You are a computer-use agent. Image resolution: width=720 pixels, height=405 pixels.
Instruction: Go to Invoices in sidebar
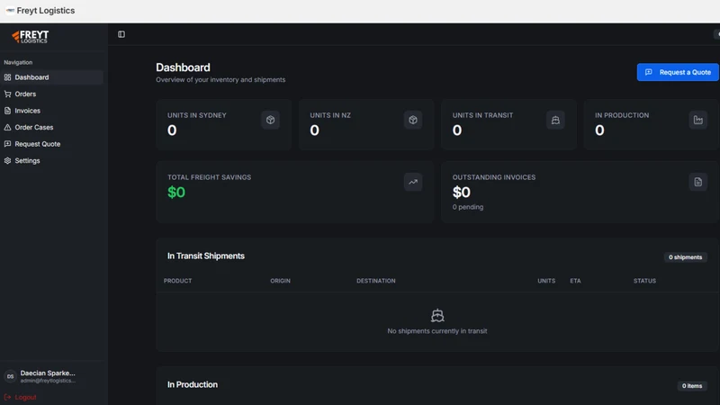point(51,111)
